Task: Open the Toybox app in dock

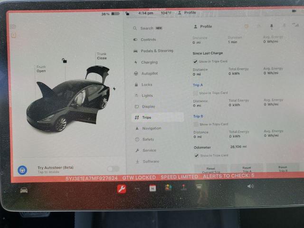Action: coord(168,188)
